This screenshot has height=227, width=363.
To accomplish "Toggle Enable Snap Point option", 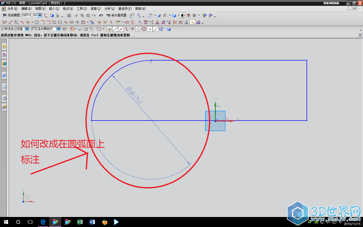I will [109, 29].
